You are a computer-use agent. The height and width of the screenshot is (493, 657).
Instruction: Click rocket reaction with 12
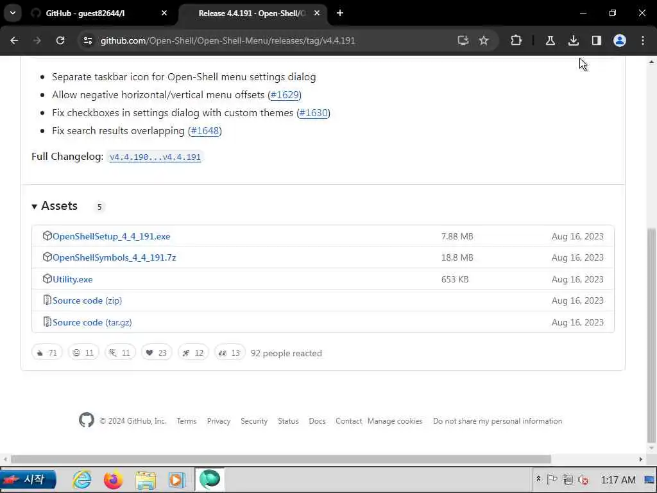click(193, 352)
